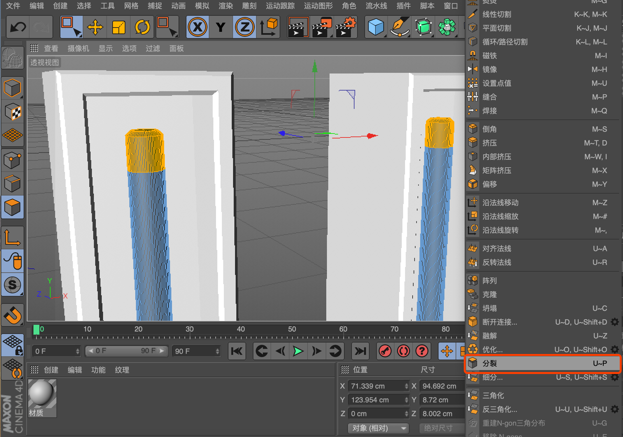Add a Cube primitive object
Image resolution: width=623 pixels, height=437 pixels.
tap(376, 27)
